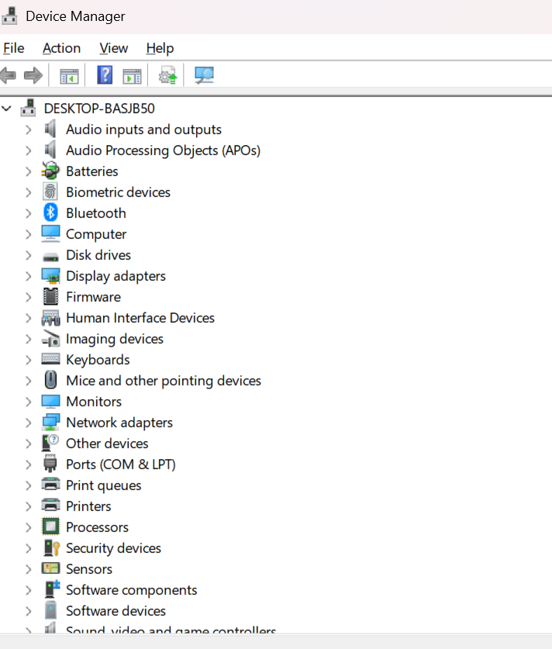Select the Firmware label
This screenshot has height=649, width=552.
[93, 297]
